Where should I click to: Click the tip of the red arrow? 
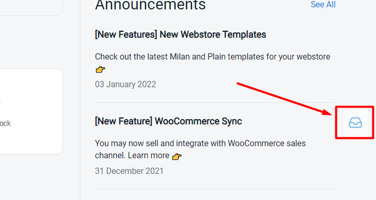coord(331,113)
